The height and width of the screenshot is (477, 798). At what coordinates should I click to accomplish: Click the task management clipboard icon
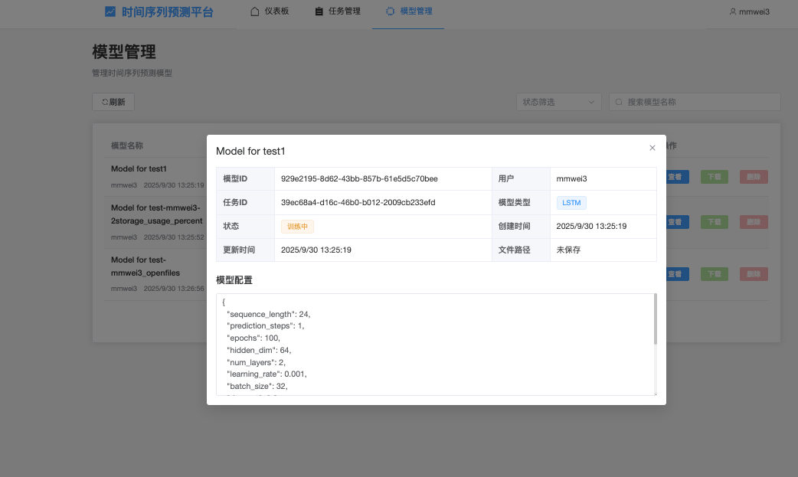319,11
